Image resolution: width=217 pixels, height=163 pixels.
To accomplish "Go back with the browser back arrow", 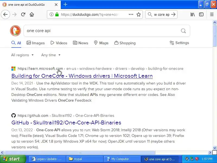I will click(x=5, y=14).
